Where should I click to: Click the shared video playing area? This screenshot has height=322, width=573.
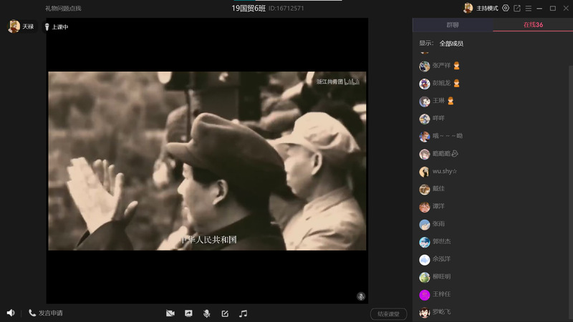pyautogui.click(x=207, y=161)
